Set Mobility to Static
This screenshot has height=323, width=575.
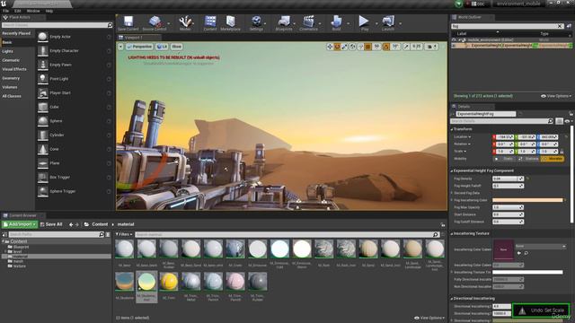click(x=505, y=159)
